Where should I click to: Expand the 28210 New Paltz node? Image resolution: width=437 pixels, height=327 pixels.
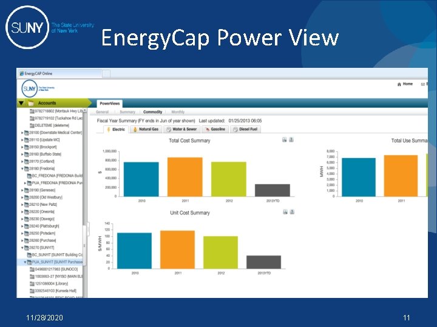pyautogui.click(x=22, y=205)
